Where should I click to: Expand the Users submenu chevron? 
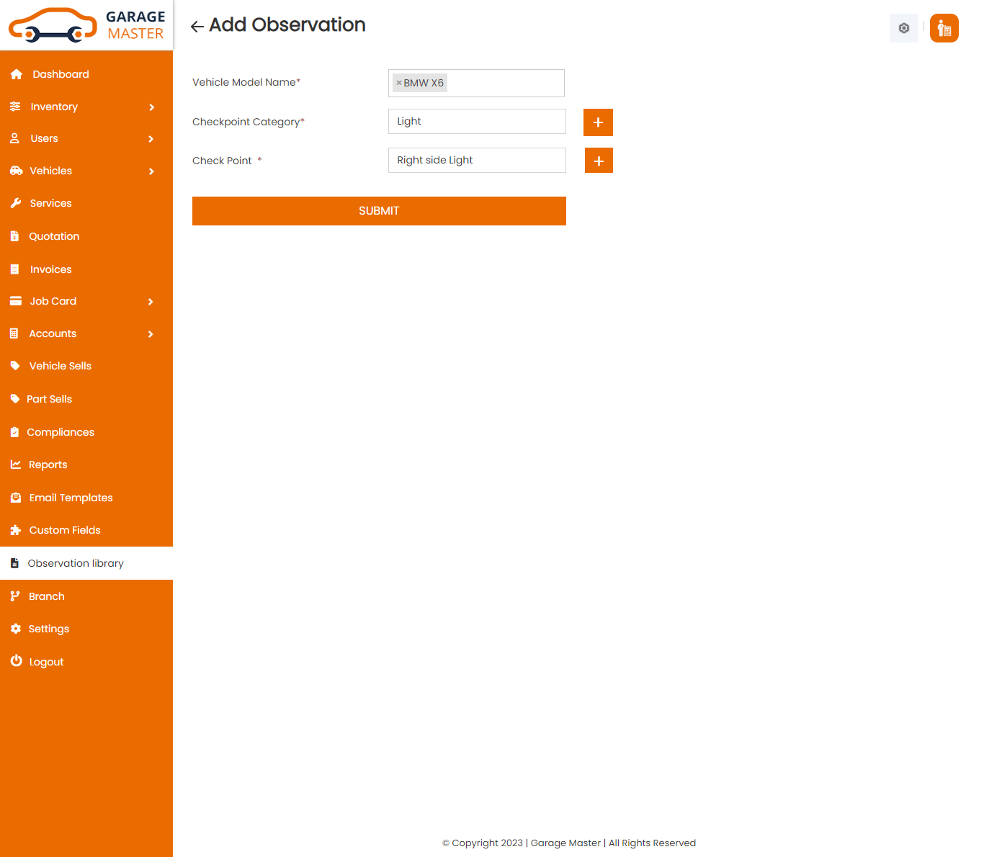(x=151, y=139)
